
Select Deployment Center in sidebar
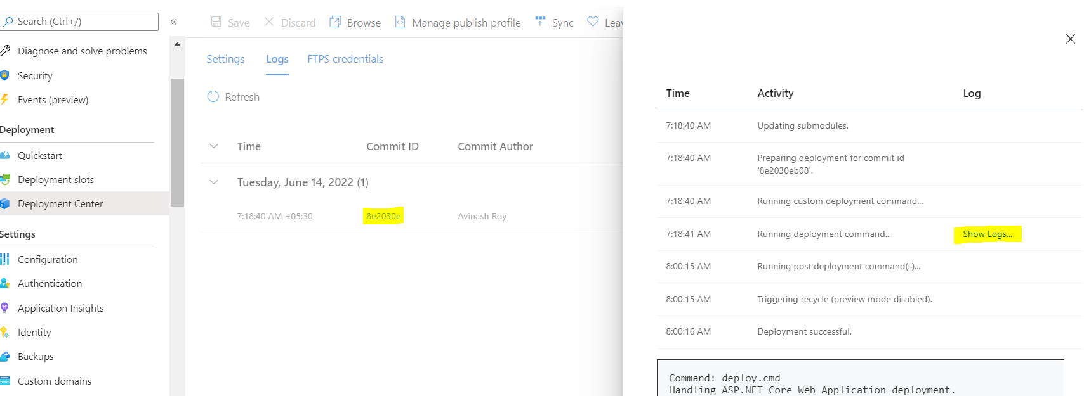tap(84, 203)
